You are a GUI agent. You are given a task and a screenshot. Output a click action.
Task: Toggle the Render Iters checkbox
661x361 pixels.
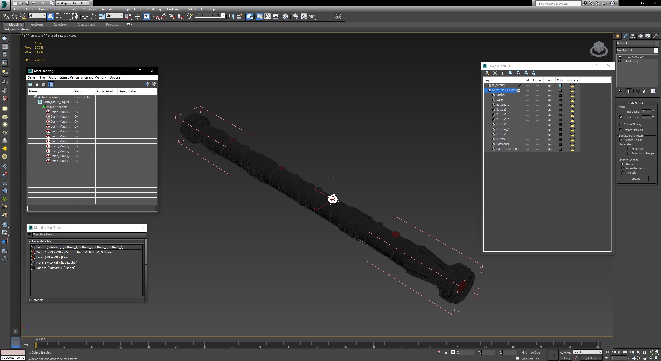(621, 117)
